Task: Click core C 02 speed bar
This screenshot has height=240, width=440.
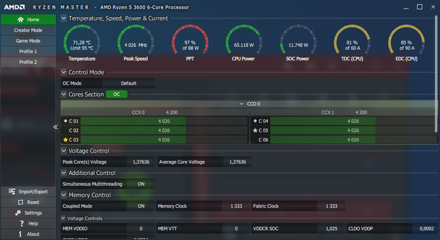Action: coord(164,130)
